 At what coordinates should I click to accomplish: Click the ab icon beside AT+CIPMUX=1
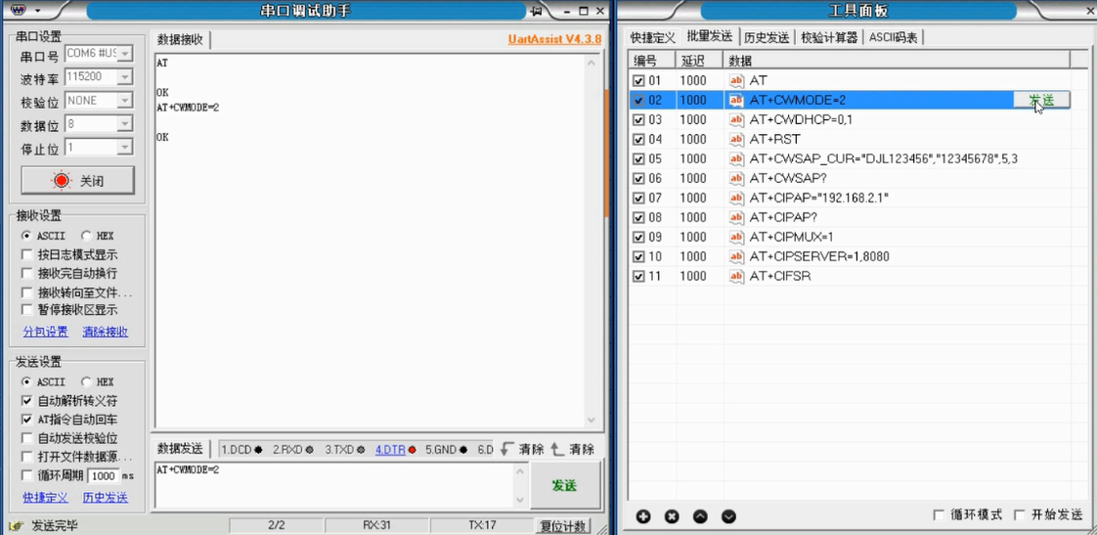[x=736, y=238]
